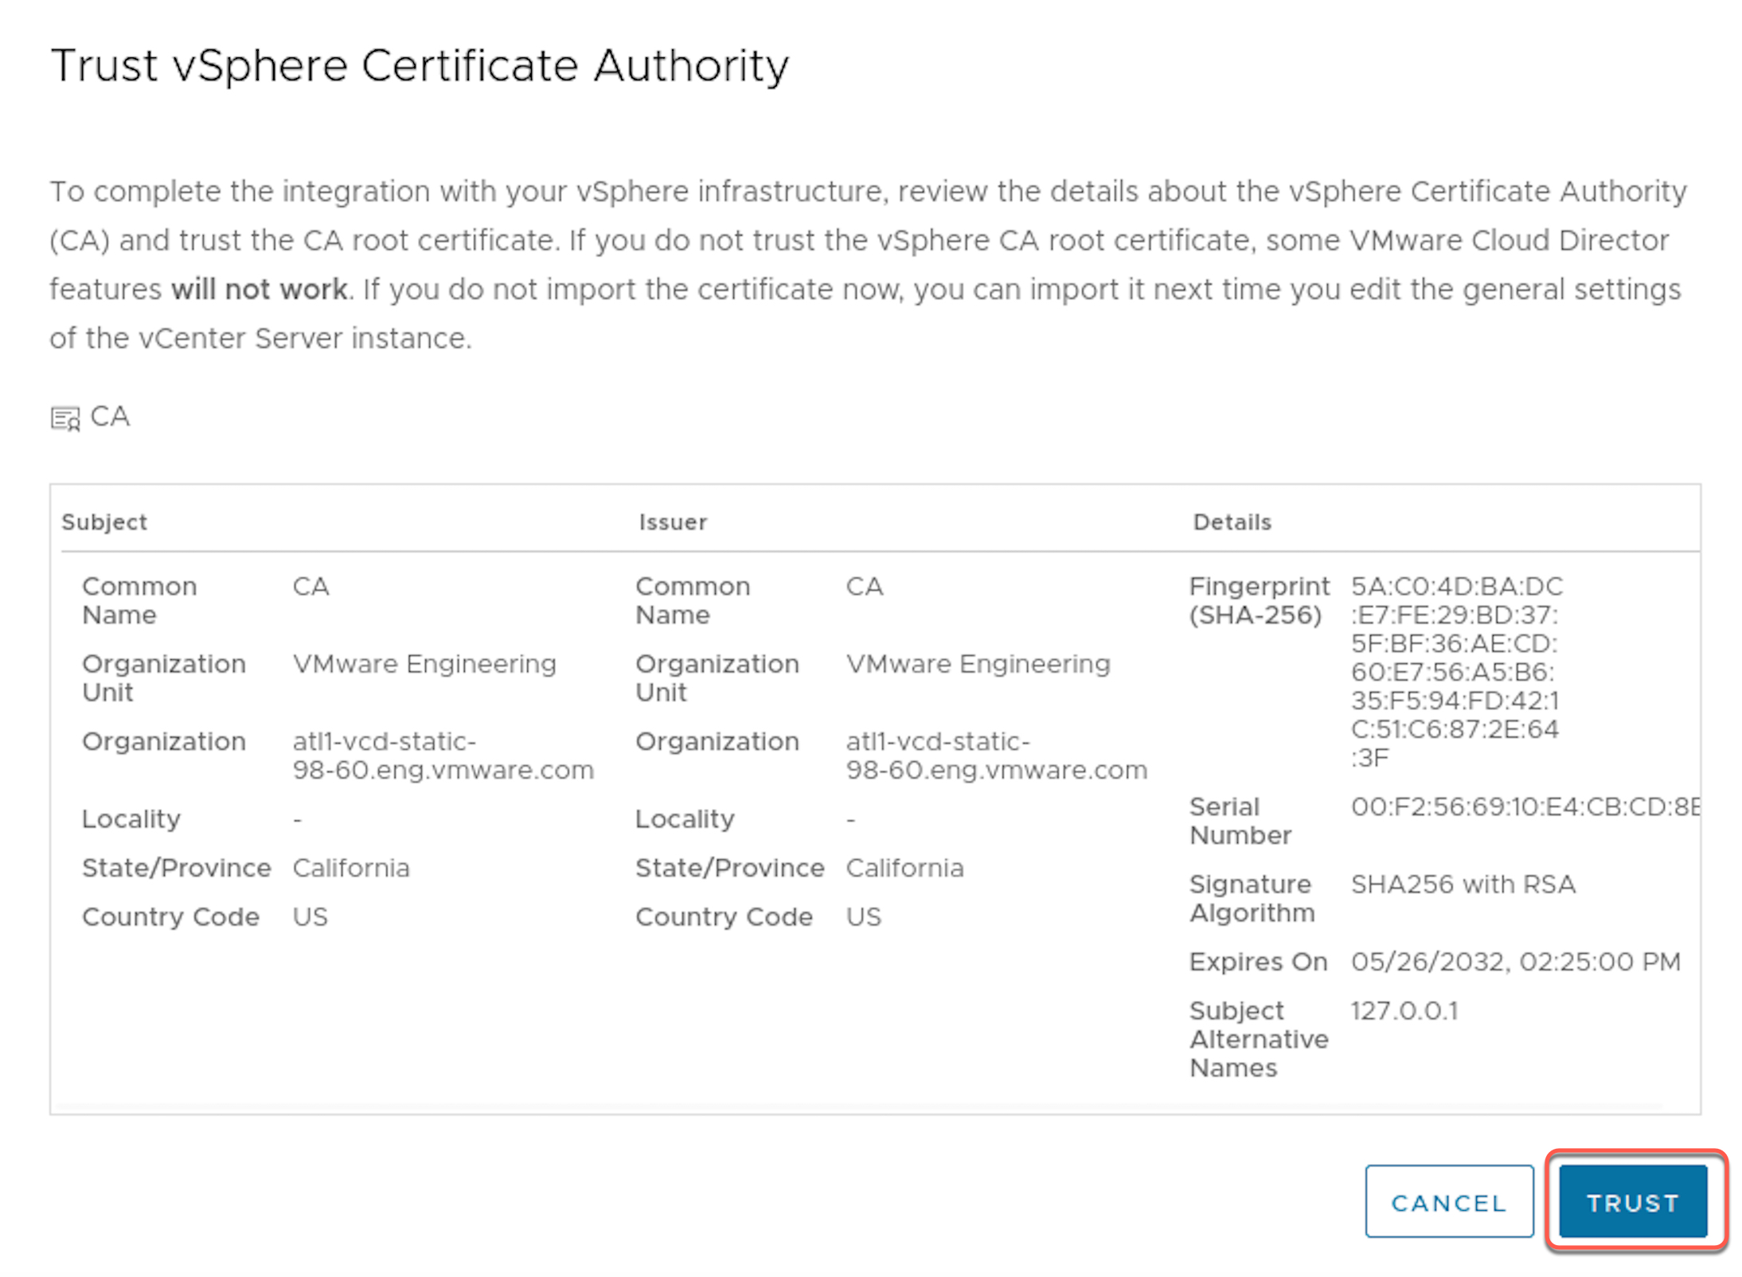Screen dimensions: 1742x1277
Task: Click the TRUST button
Action: [x=1632, y=1202]
